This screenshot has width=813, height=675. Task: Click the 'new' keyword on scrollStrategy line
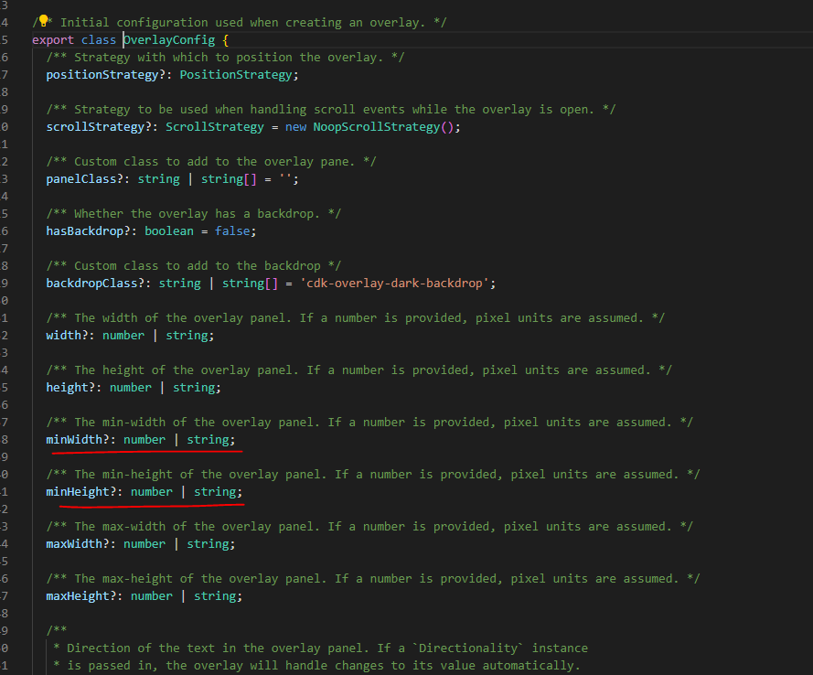(x=295, y=127)
